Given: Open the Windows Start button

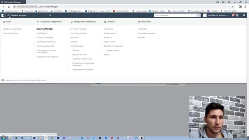Looking at the screenshot, I should 4,138.
